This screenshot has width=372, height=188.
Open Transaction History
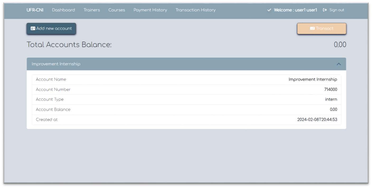click(195, 10)
